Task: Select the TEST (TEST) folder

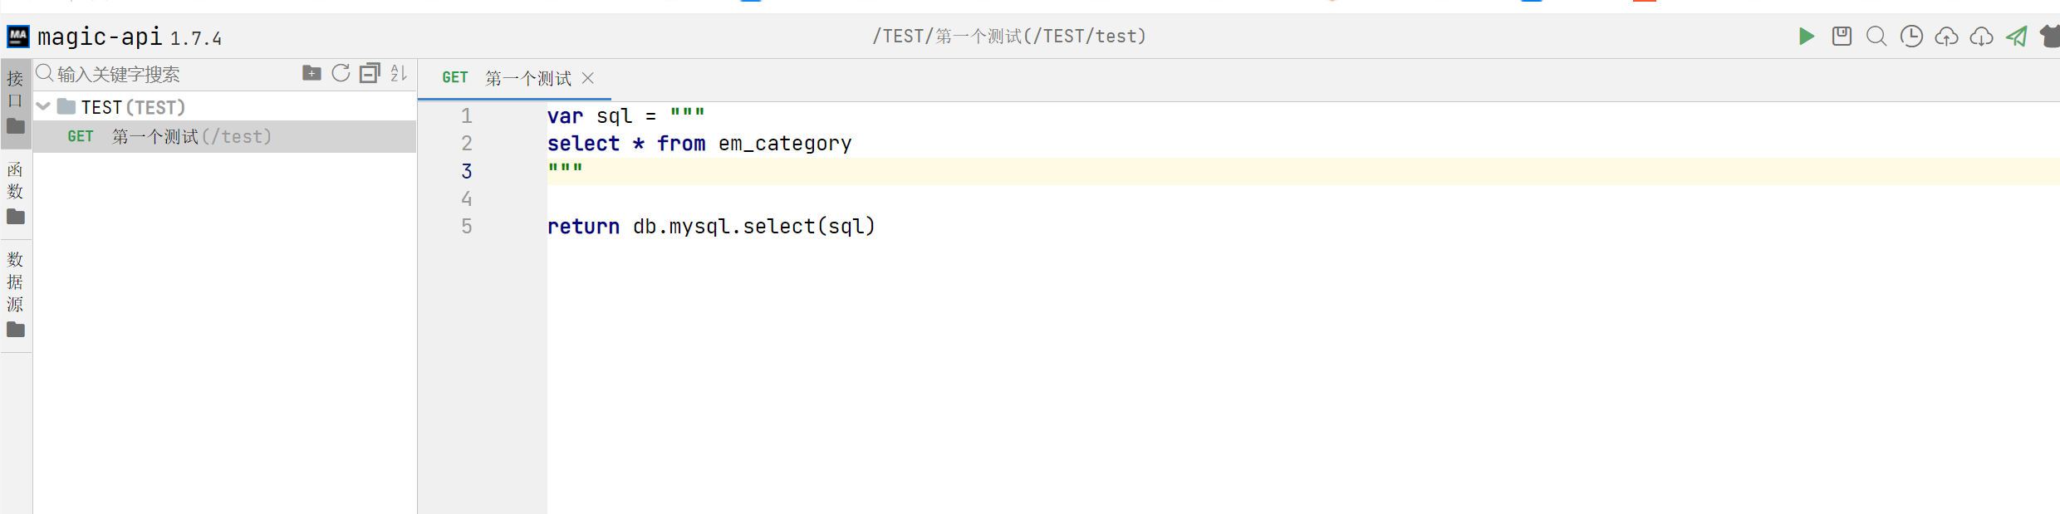Action: pos(133,107)
